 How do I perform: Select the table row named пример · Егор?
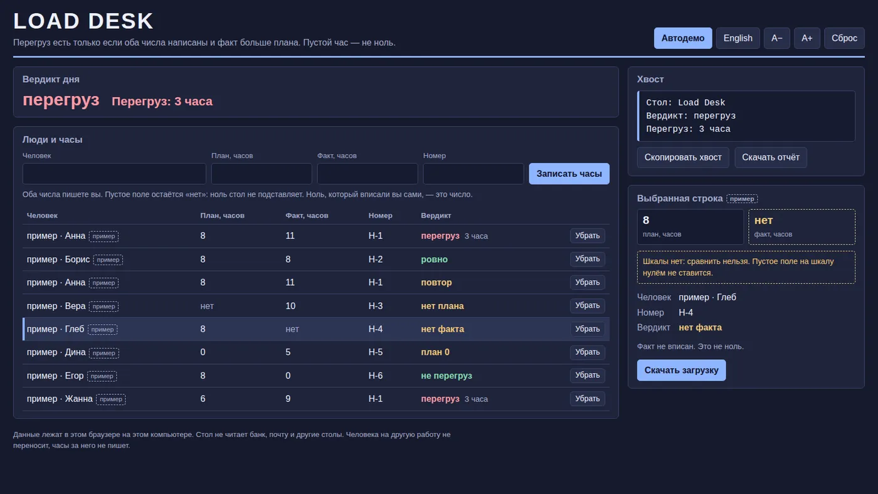pyautogui.click(x=316, y=376)
